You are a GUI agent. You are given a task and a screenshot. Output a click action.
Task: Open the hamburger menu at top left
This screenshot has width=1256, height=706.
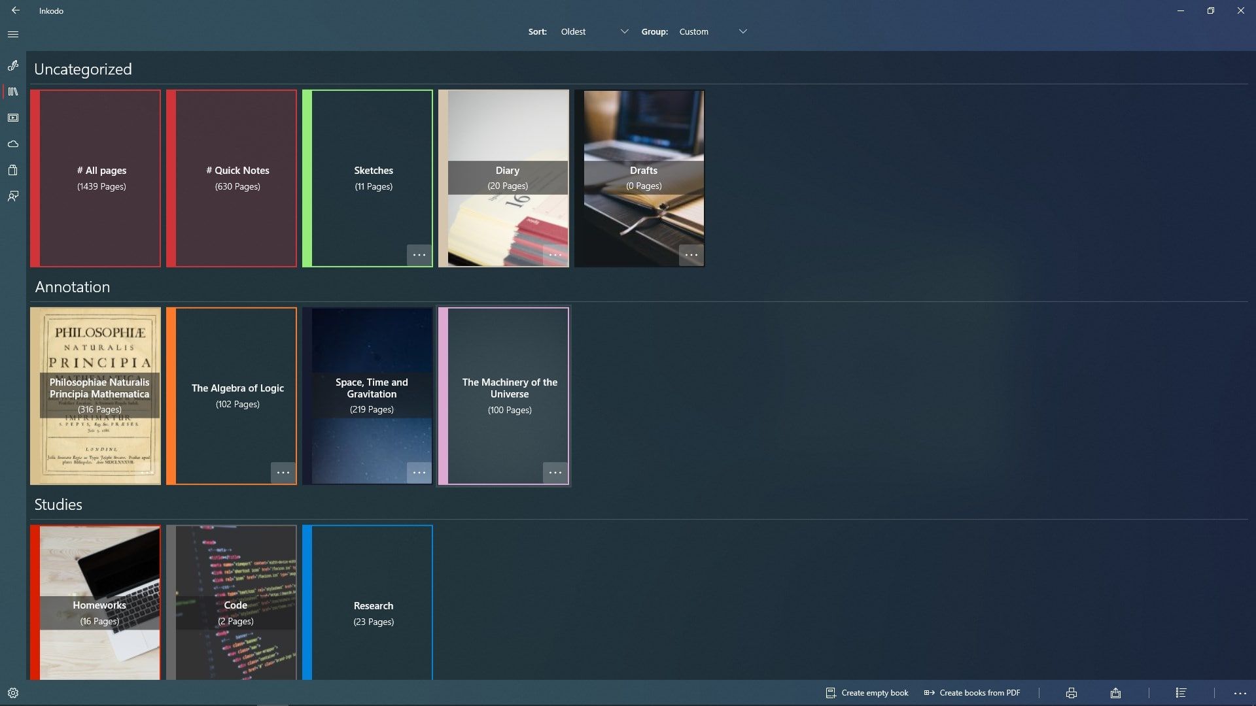(13, 34)
